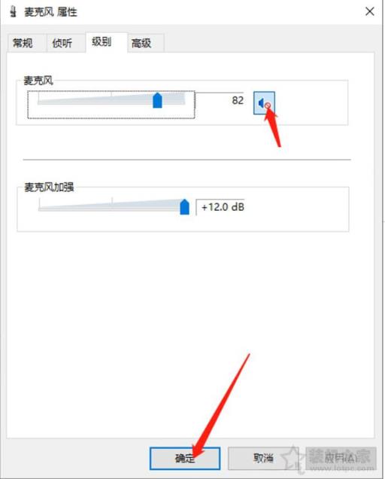Click the 麦克风加强 group label
The image size is (385, 479).
49,187
